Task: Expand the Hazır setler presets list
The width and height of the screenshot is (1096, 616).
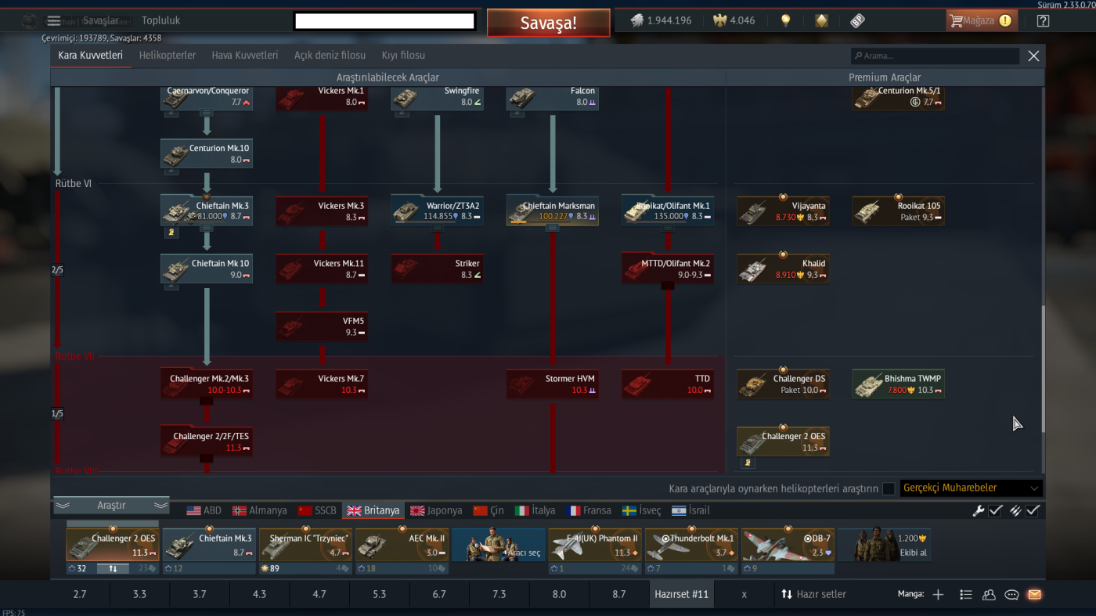Action: (813, 594)
